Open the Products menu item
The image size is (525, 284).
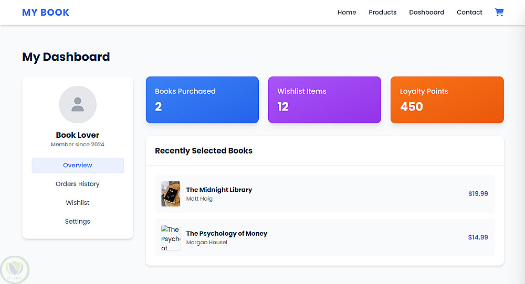382,13
